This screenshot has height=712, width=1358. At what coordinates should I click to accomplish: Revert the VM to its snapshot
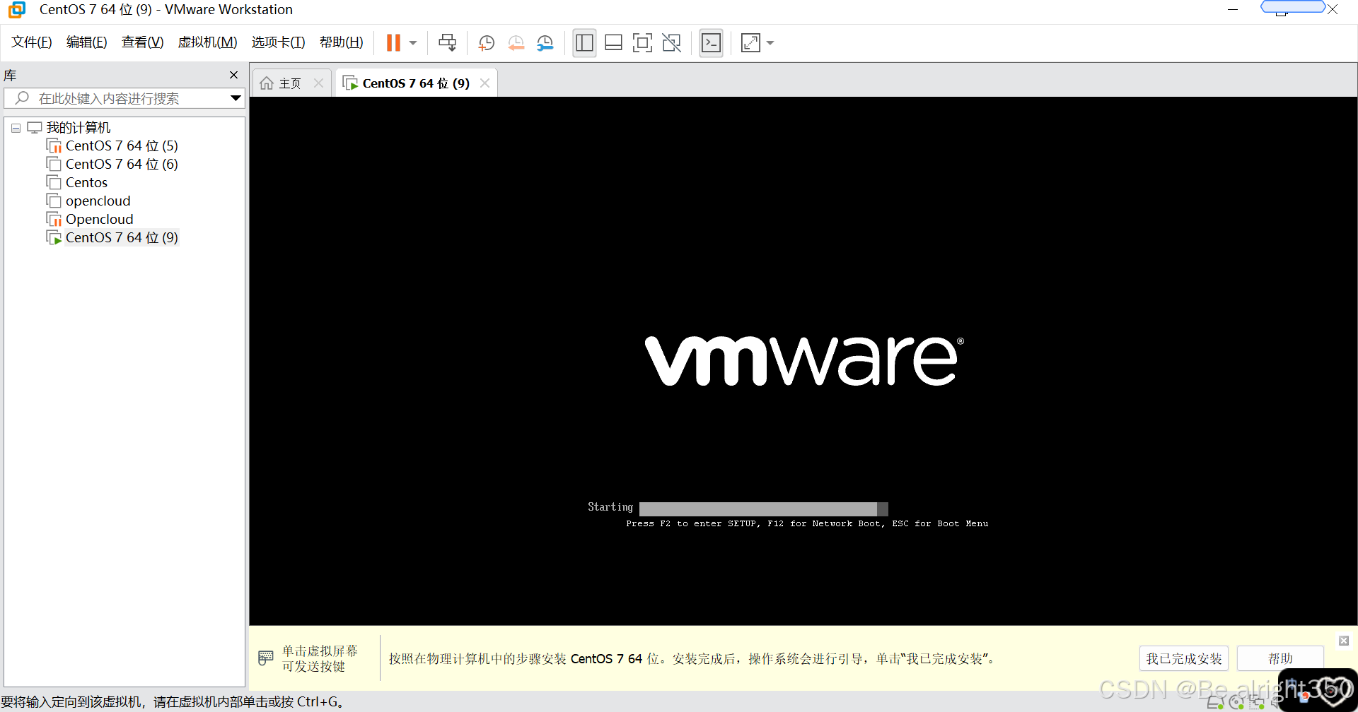pos(516,42)
